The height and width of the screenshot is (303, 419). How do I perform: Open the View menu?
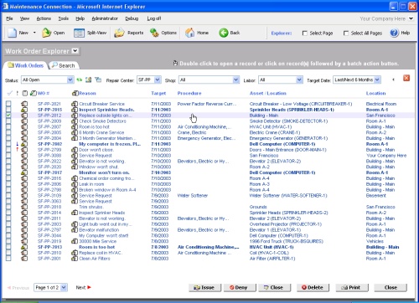coord(24,18)
